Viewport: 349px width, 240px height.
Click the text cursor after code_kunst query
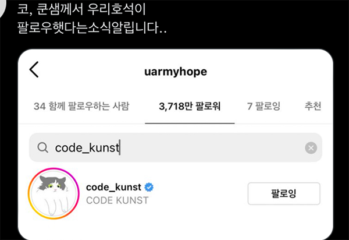pos(120,147)
